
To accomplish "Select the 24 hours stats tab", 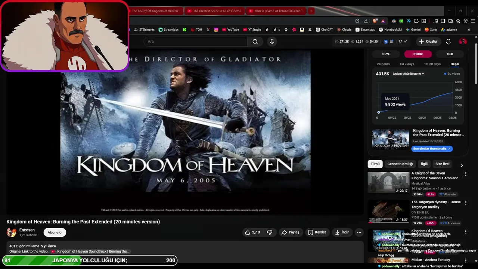I will click(383, 64).
